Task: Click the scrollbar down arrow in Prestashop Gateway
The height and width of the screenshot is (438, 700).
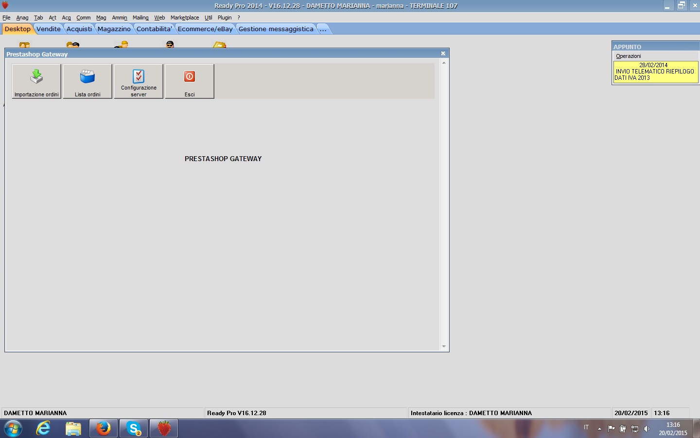Action: pos(444,347)
